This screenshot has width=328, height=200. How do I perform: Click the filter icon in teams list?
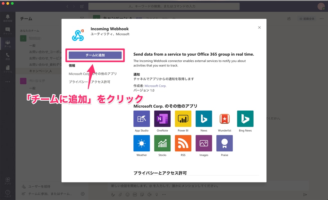tap(82, 18)
